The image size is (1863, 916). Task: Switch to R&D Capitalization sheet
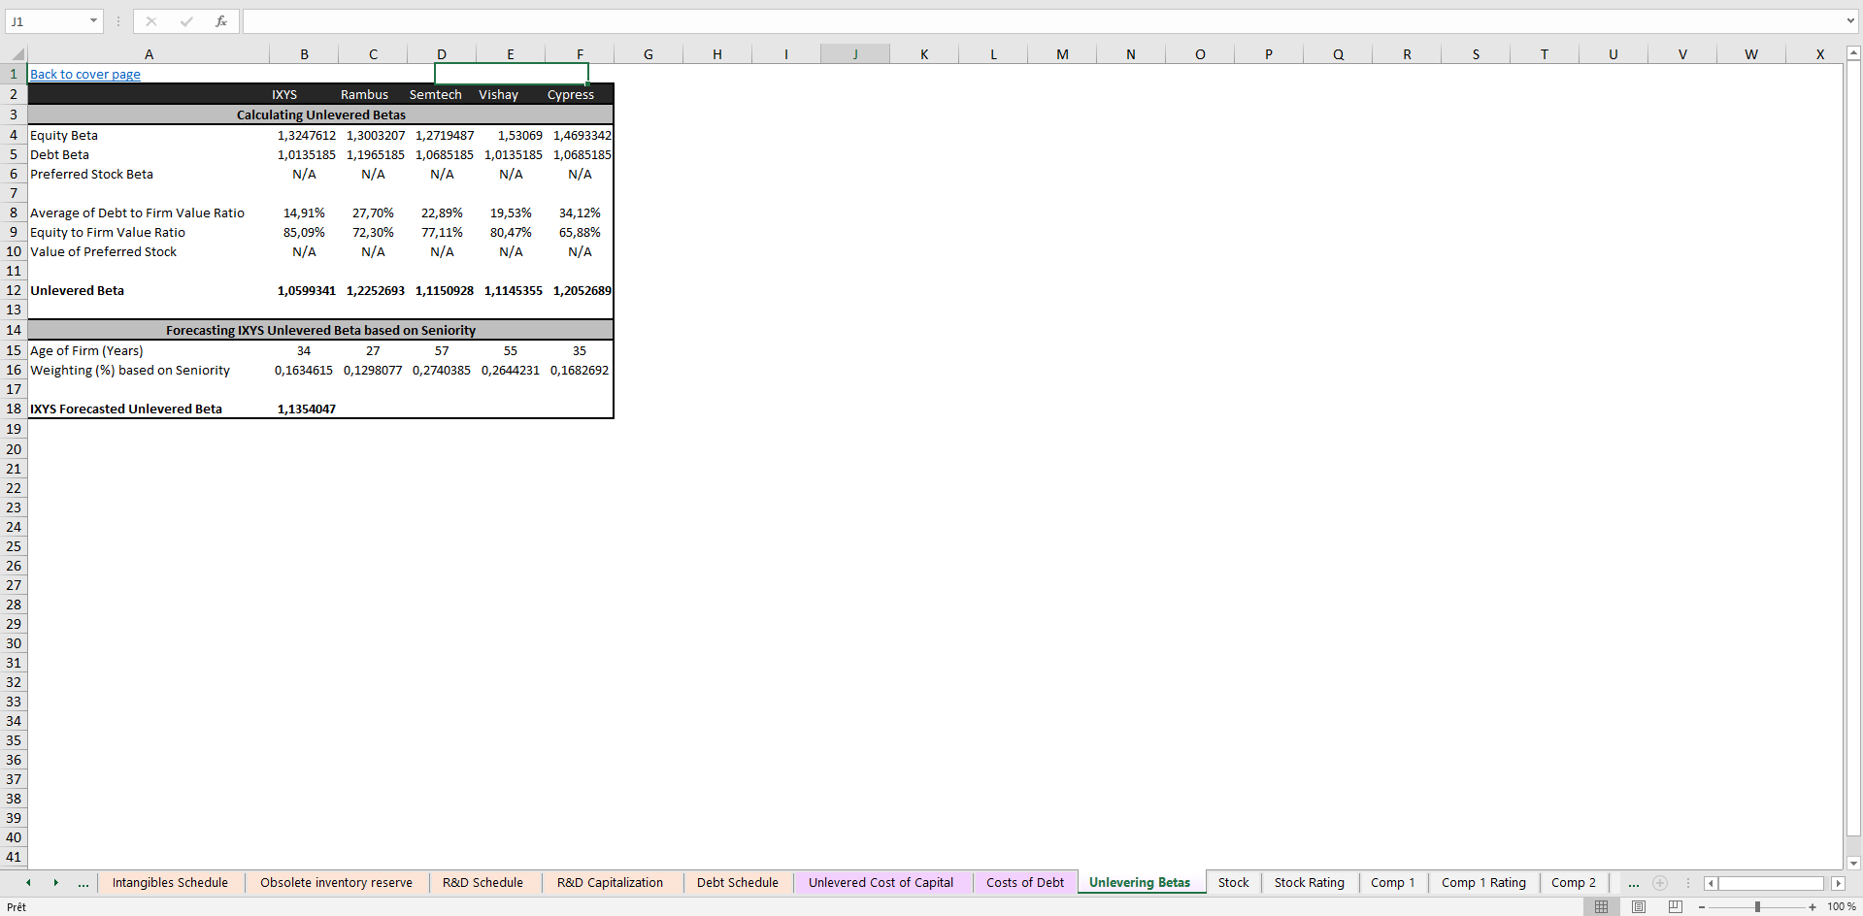click(x=610, y=883)
